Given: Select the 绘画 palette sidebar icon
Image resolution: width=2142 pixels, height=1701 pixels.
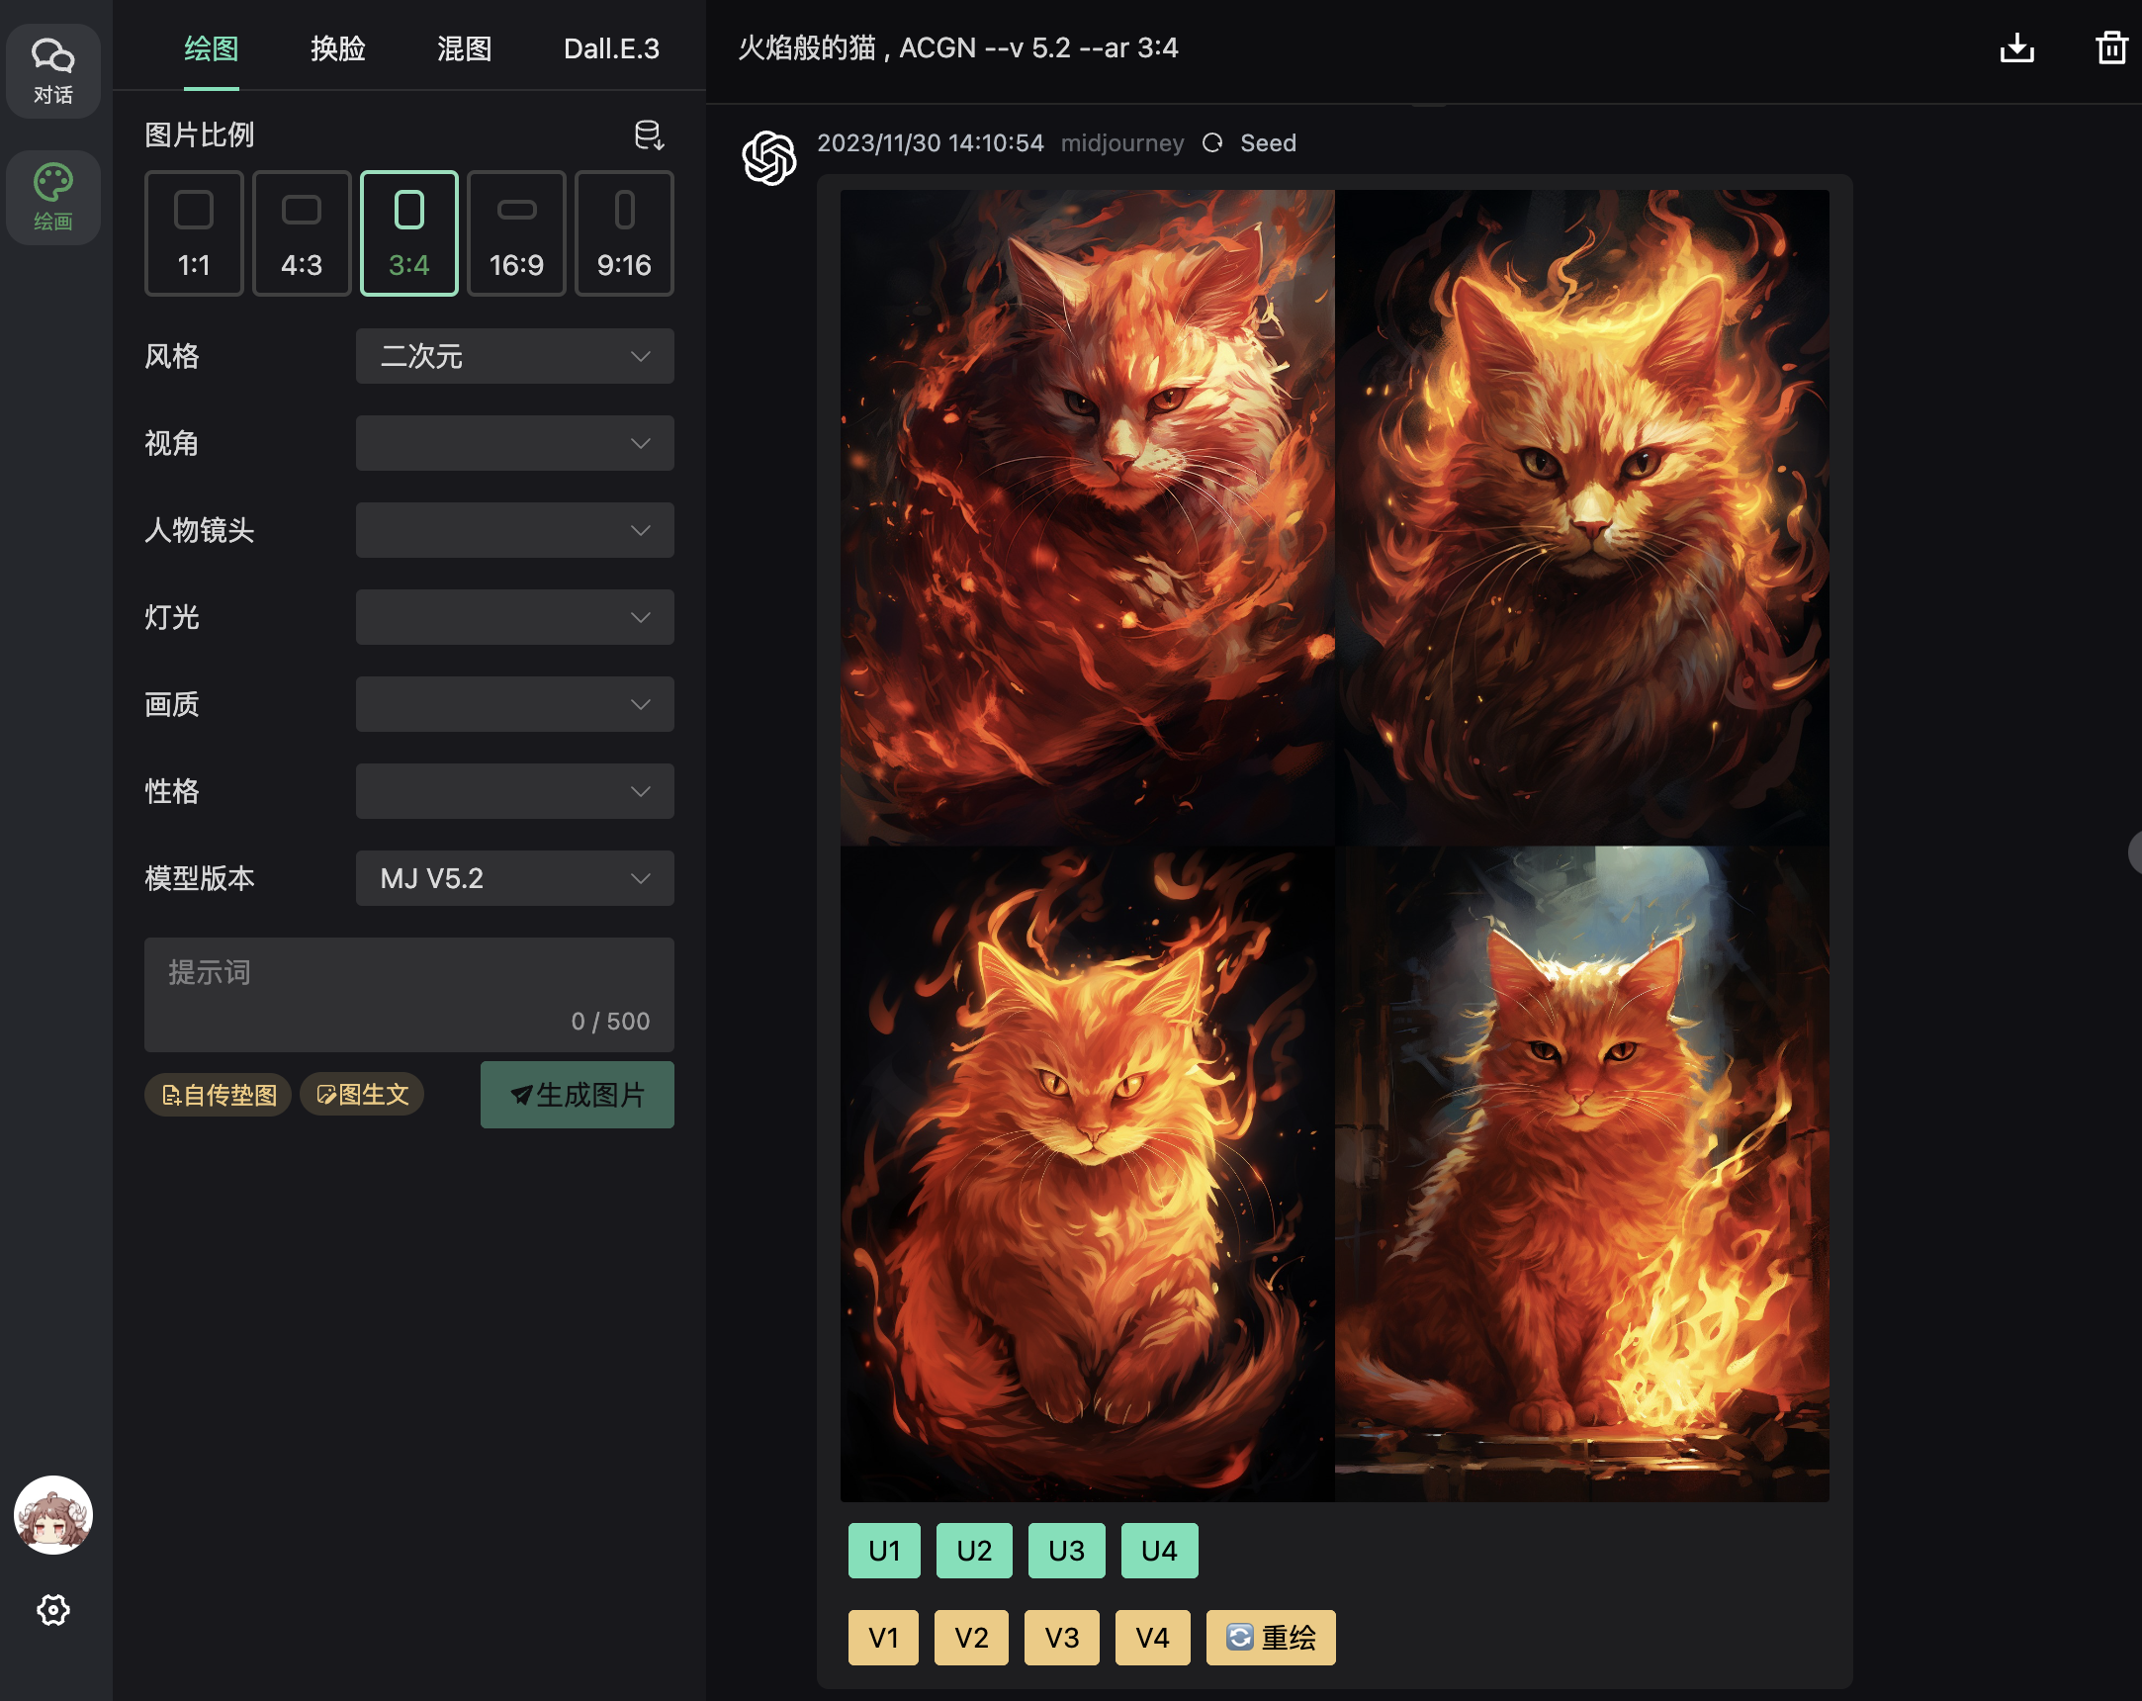Looking at the screenshot, I should click(x=52, y=197).
